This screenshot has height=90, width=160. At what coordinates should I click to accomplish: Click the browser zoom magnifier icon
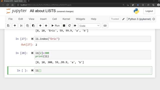(x=123, y=5)
